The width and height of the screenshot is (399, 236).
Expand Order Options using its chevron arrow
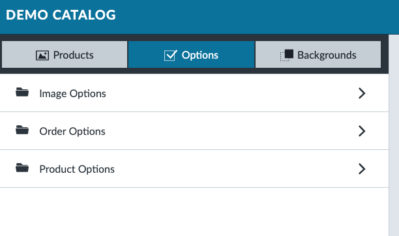[x=362, y=131]
